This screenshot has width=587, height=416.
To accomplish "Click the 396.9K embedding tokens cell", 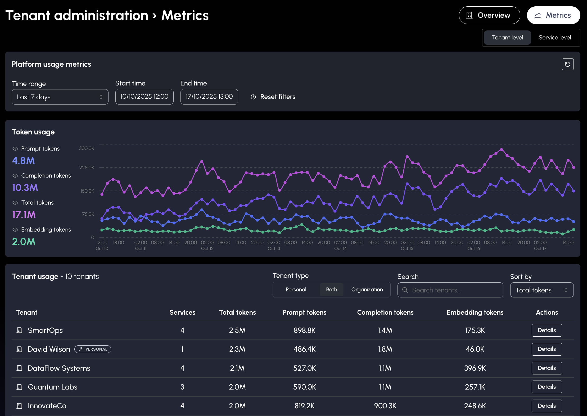I will [x=475, y=368].
